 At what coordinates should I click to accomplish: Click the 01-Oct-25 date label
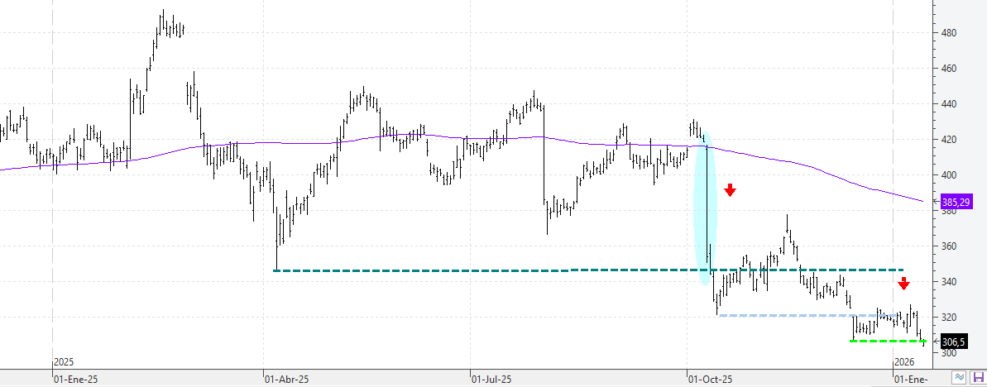coord(710,379)
